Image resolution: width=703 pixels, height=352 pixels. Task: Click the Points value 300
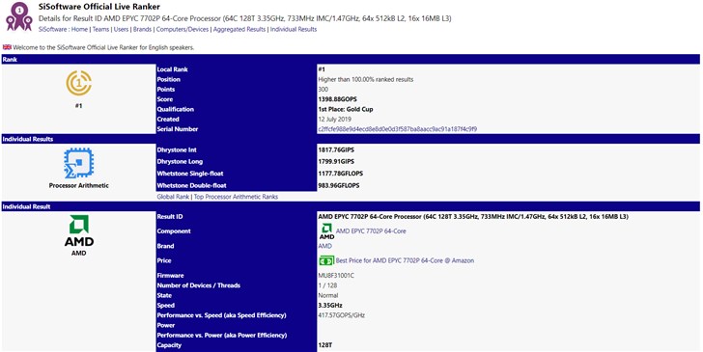323,89
